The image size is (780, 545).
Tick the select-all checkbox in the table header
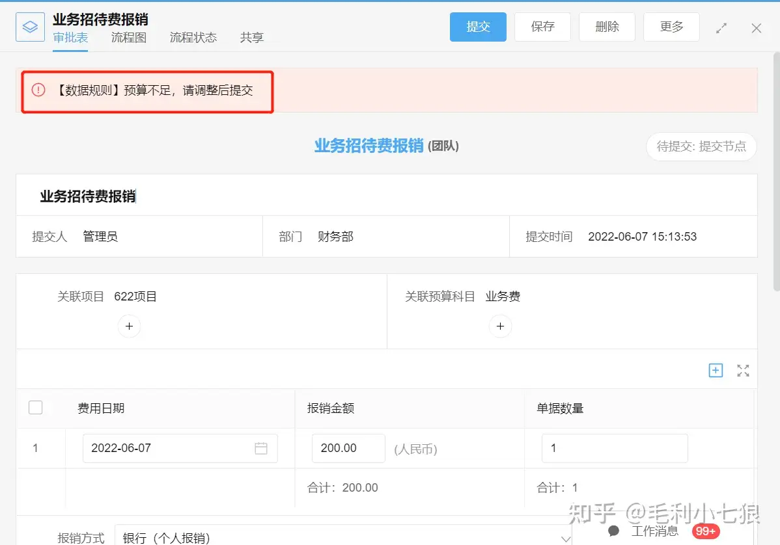click(x=35, y=407)
